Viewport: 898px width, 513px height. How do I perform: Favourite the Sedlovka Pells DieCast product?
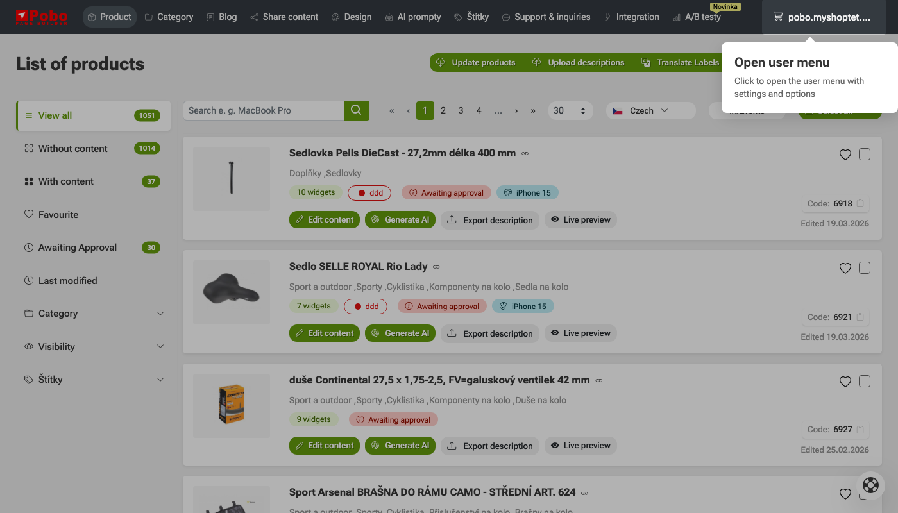845,155
